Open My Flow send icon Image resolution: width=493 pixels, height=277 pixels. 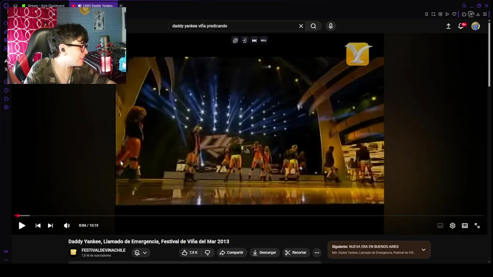coord(447,14)
